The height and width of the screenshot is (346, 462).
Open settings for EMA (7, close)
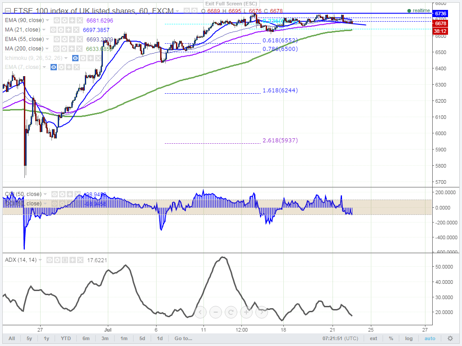coord(61,67)
